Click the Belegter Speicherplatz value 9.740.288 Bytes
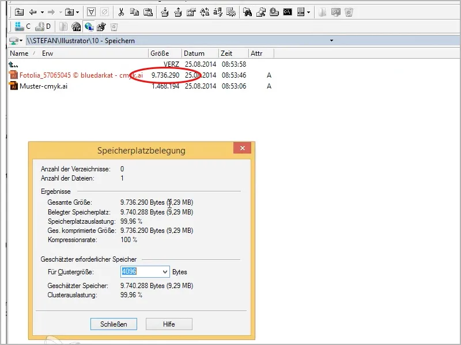The width and height of the screenshot is (461, 345). tap(157, 212)
